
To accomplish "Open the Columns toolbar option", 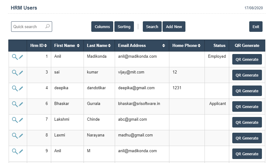I will (102, 27).
